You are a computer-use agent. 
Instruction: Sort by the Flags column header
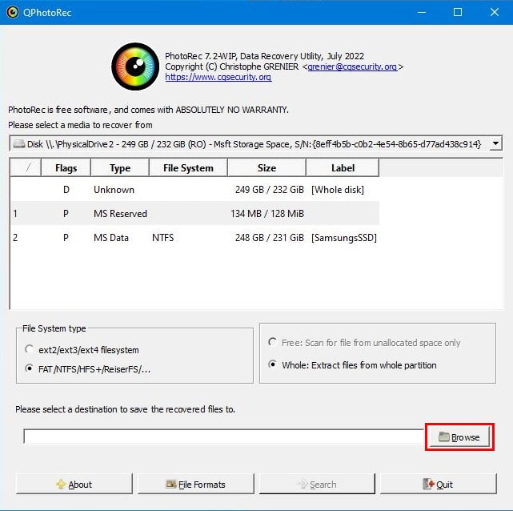point(66,168)
